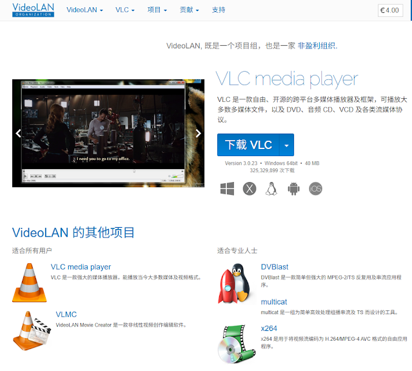Select the macOS X platform icon
The width and height of the screenshot is (412, 371).
coord(250,188)
